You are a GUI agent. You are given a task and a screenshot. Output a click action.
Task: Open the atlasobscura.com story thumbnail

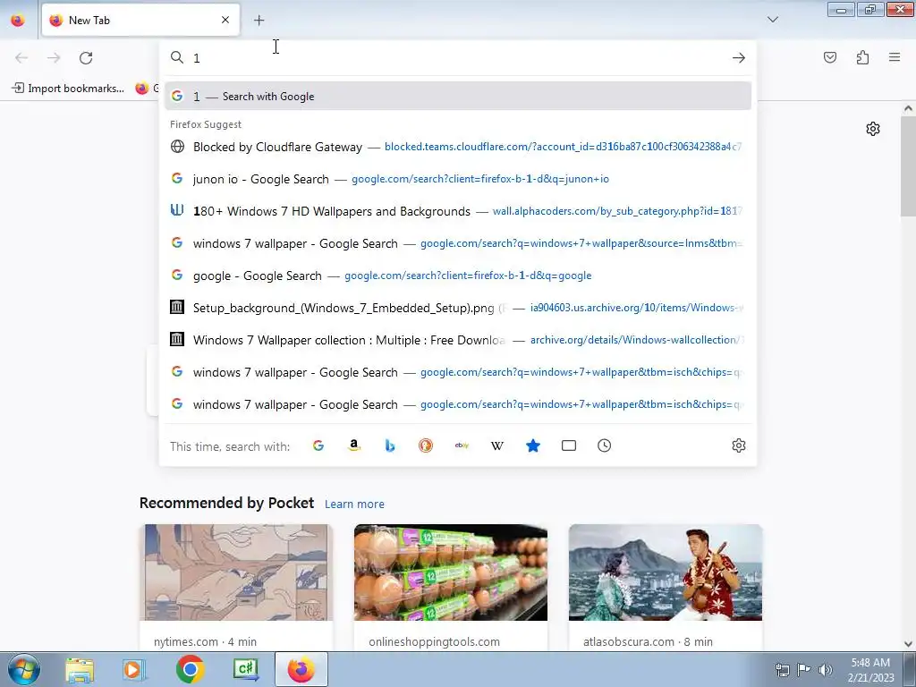666,572
